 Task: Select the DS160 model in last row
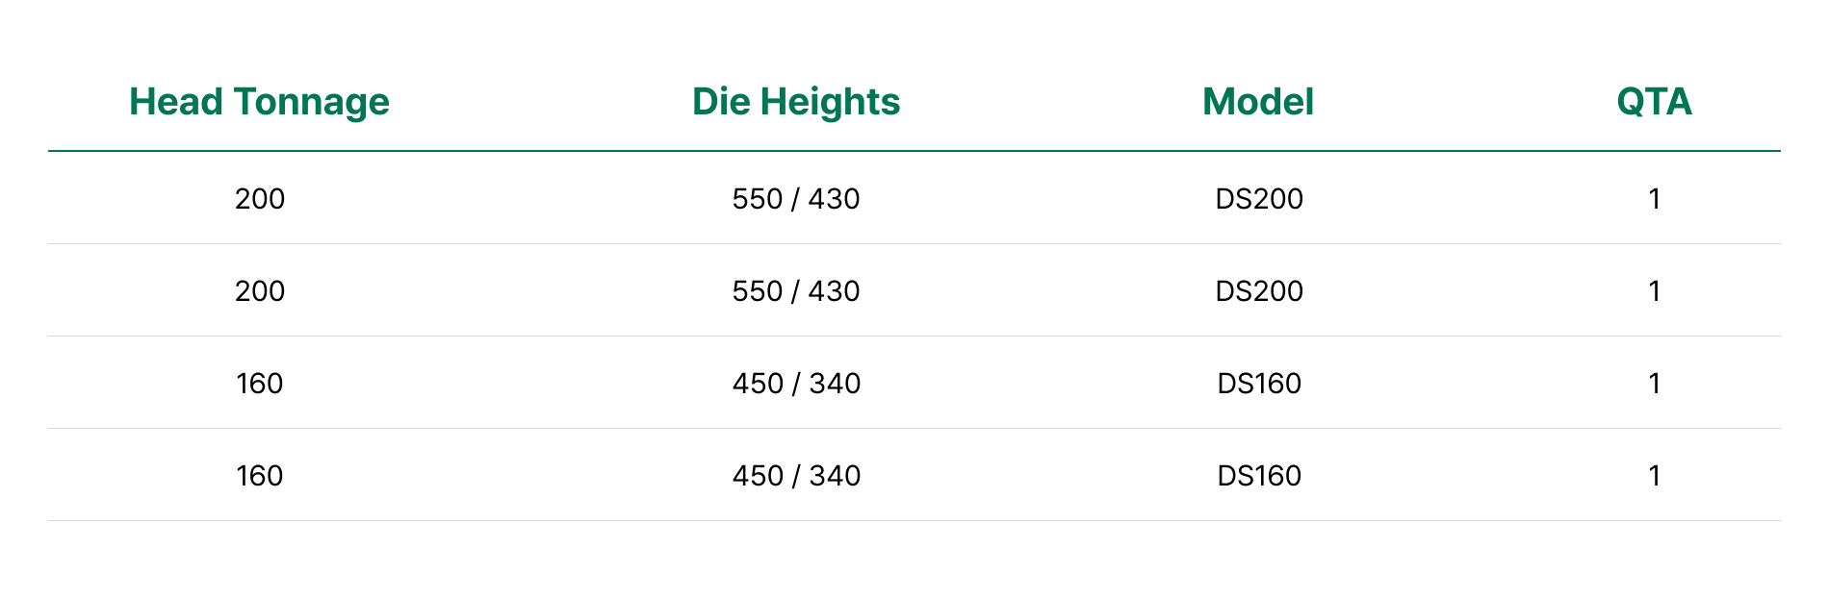(x=1259, y=476)
